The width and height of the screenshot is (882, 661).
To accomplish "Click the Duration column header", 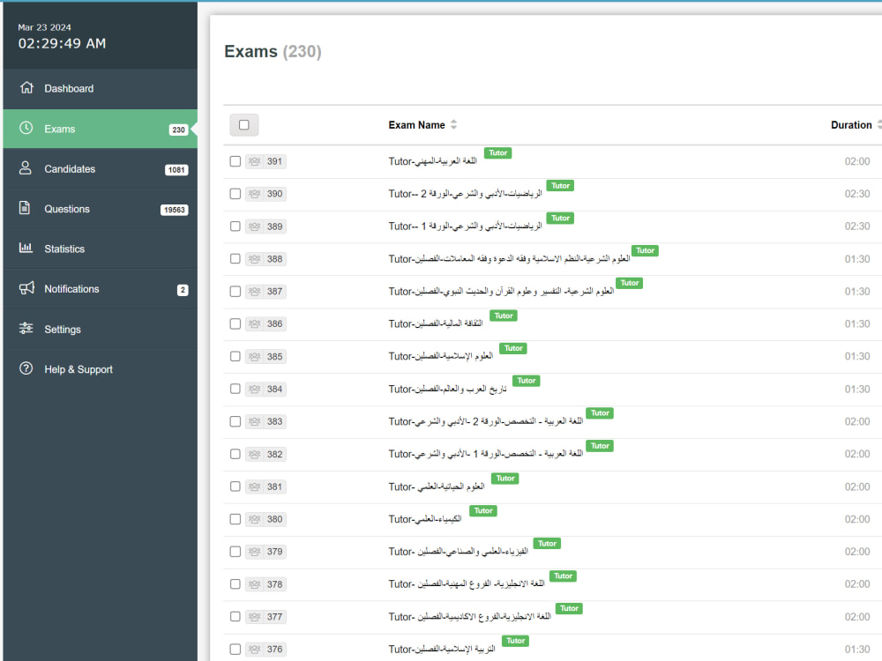I will (x=851, y=125).
